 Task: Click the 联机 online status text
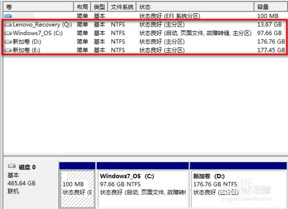coord(13,191)
